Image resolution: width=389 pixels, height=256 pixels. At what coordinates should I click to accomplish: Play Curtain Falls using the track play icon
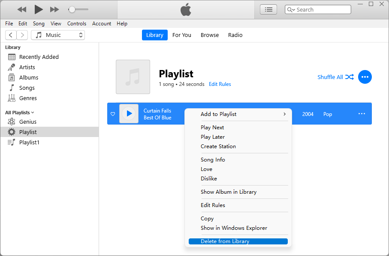click(129, 114)
